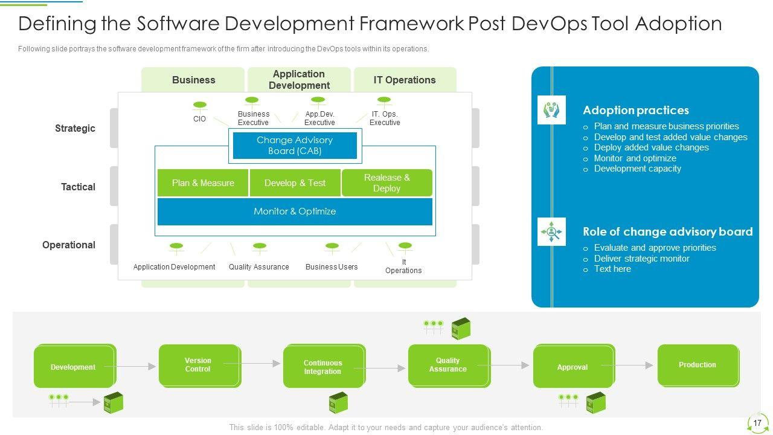
Task: Click the server icon below Continuous Integration
Action: [338, 402]
